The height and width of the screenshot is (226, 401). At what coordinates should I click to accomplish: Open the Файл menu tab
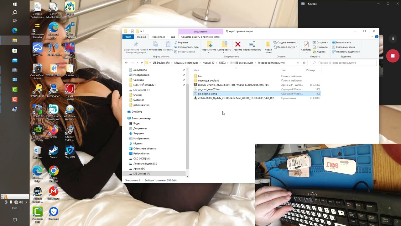click(x=128, y=37)
